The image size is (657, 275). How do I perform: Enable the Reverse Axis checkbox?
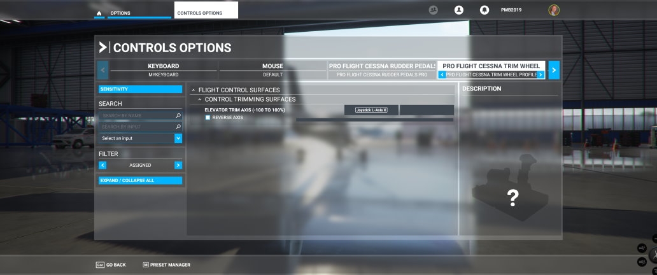208,118
